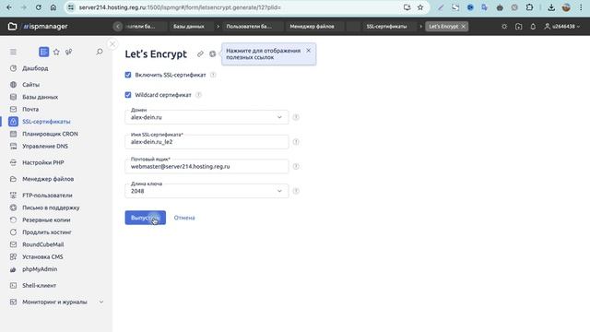This screenshot has height=332, width=590.
Task: Switch to SSL-сертификаты tab
Action: point(387,27)
